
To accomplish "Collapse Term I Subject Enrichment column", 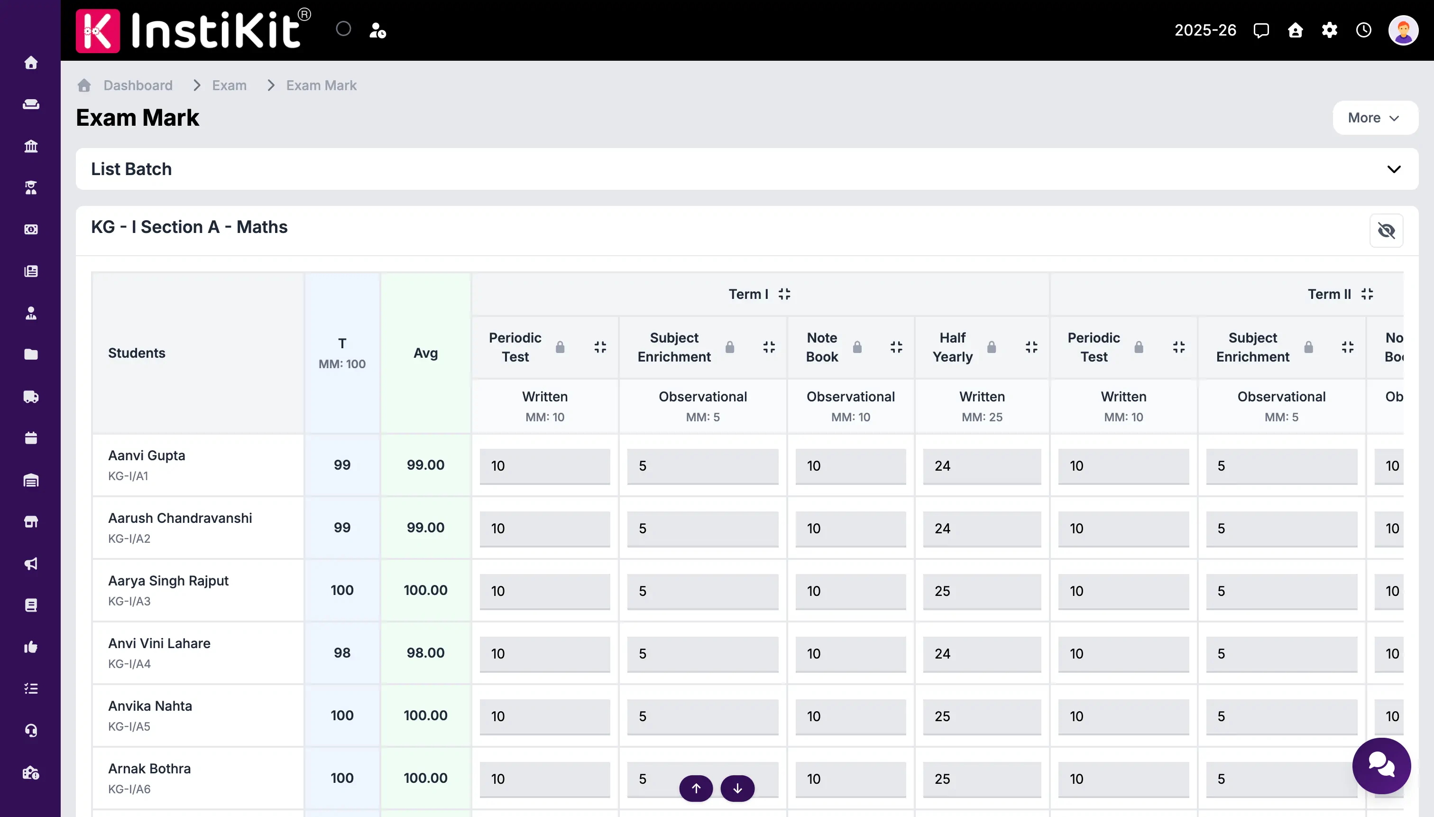I will 769,347.
